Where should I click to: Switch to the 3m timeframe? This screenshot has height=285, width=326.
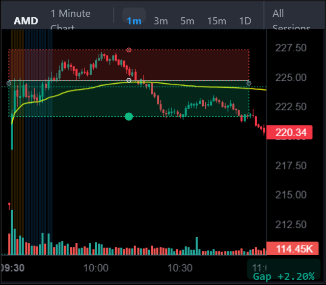tap(161, 21)
